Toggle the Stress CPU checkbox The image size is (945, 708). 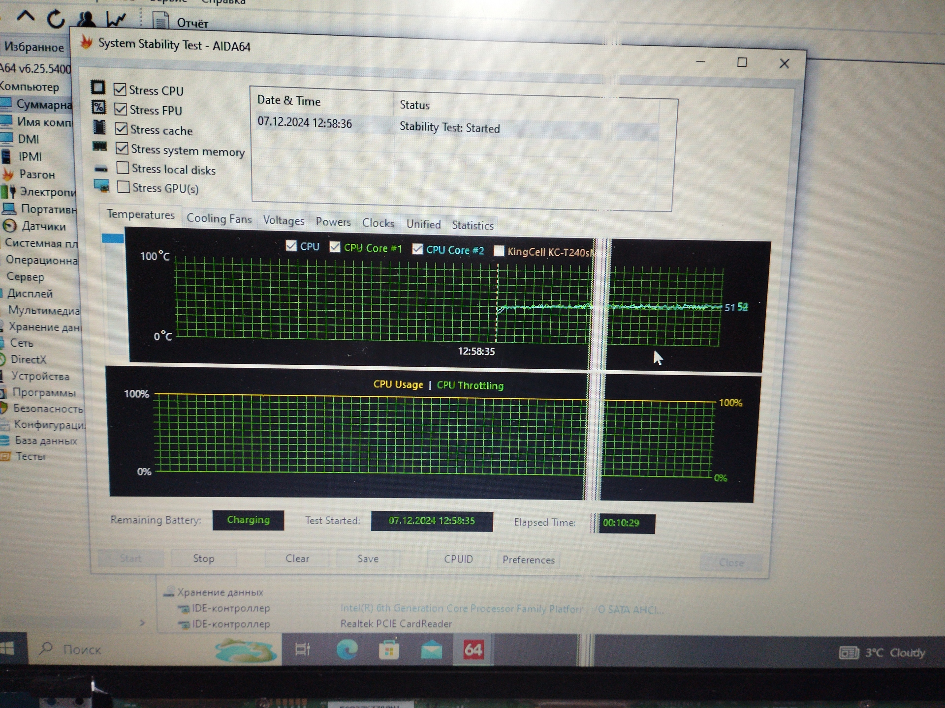[120, 89]
